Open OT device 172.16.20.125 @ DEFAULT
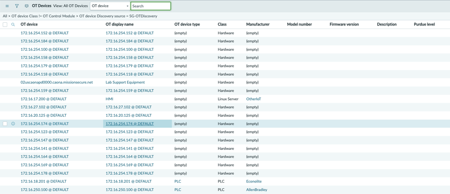Screen dimensions: 450x194 (x=43, y=116)
